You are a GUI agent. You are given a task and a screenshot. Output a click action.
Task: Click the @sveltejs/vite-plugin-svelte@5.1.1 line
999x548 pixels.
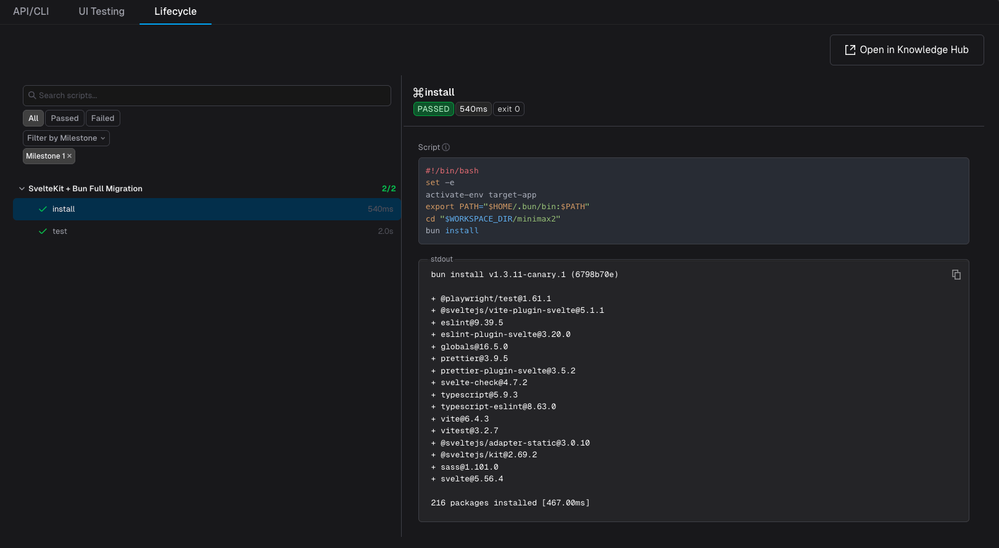pyautogui.click(x=518, y=310)
